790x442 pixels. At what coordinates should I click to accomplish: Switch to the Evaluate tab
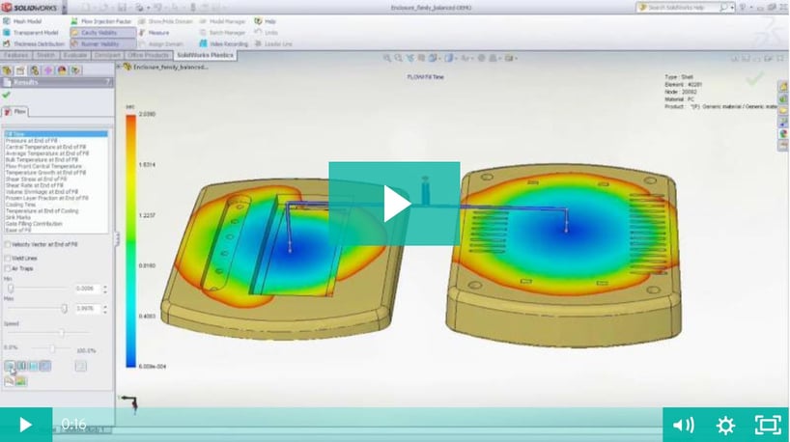click(x=75, y=55)
